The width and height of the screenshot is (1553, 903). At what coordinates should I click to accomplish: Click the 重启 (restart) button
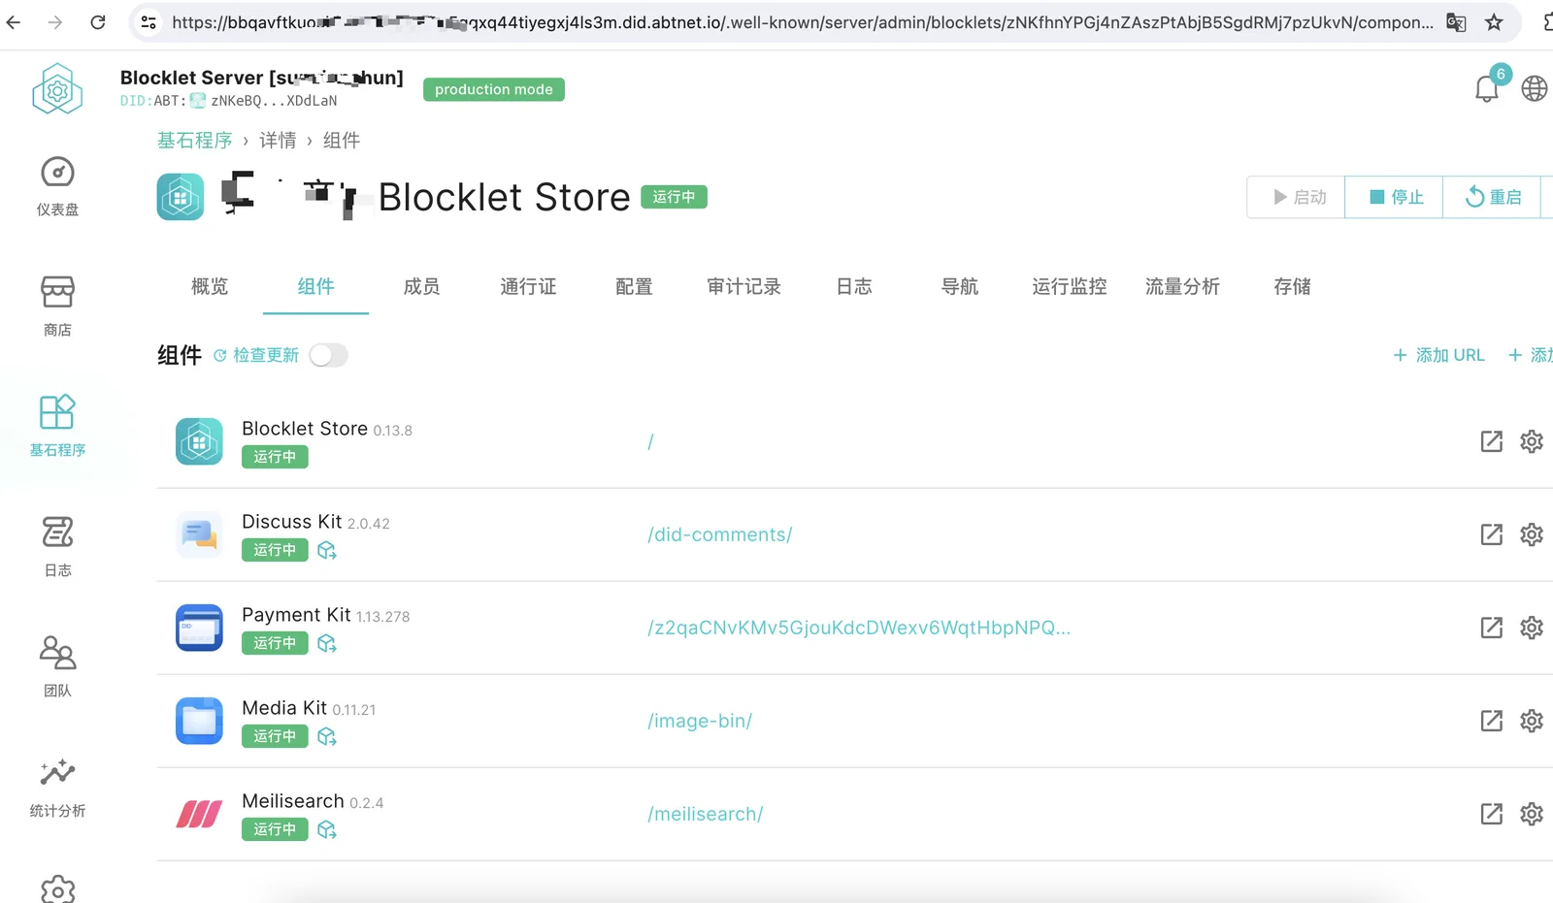click(1493, 198)
